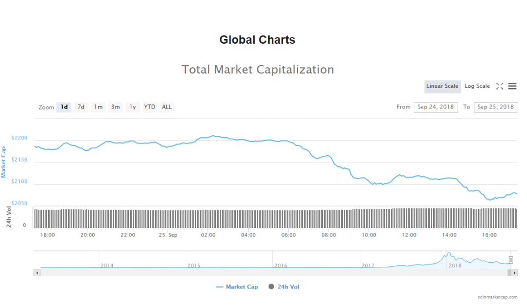Toggle the Market Cap legend series
This screenshot has height=306, width=527.
click(237, 287)
